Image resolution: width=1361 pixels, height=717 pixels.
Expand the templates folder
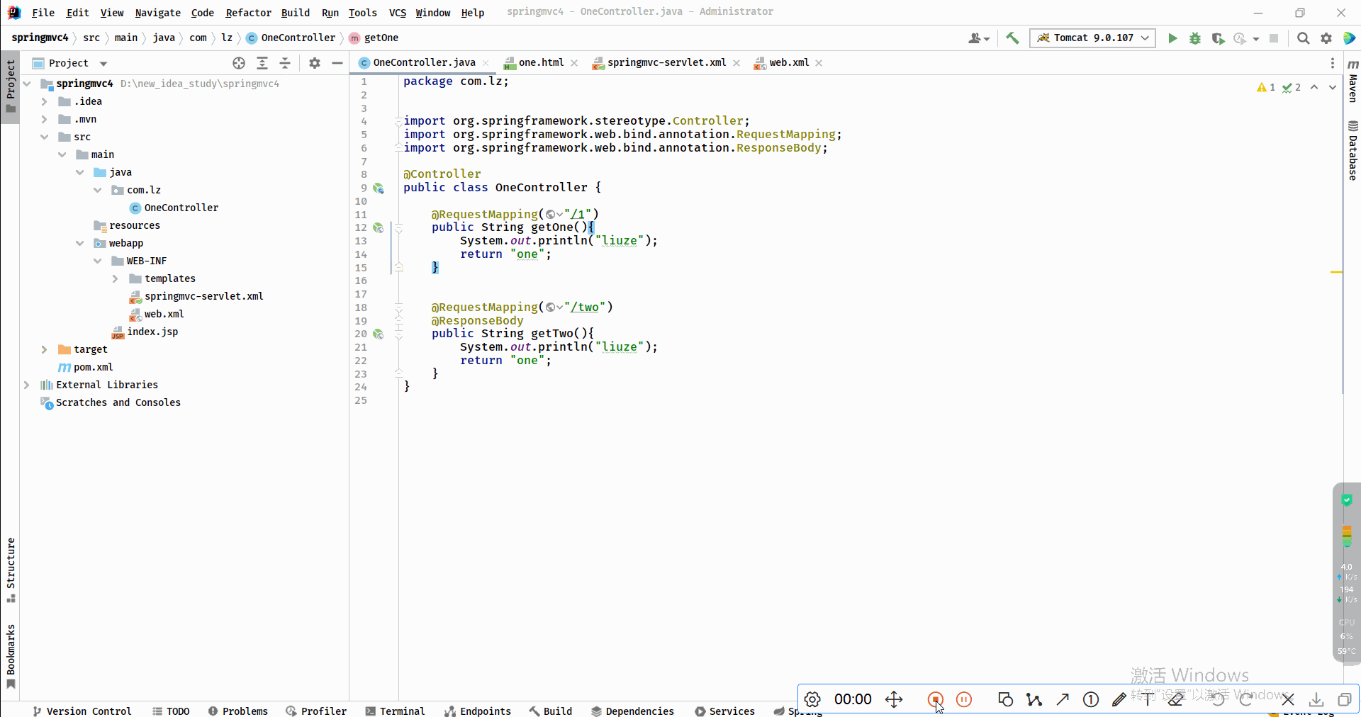[115, 278]
